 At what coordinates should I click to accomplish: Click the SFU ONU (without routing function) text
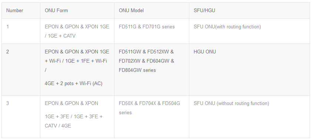(x=231, y=104)
